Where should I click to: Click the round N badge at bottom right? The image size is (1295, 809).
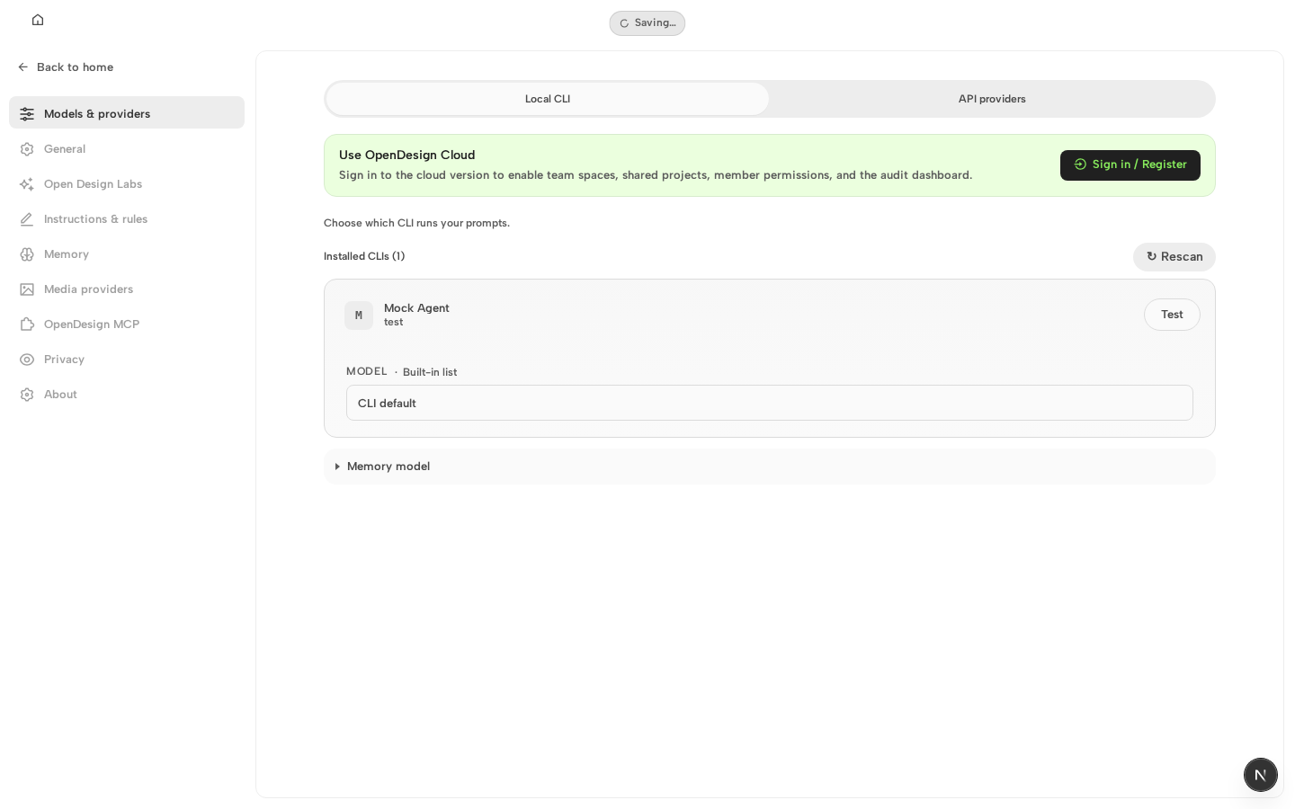point(1261,775)
